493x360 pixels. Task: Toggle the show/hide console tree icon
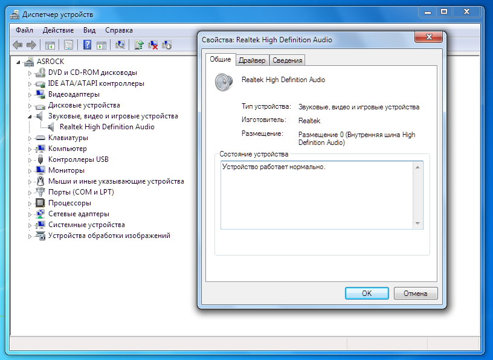point(50,45)
